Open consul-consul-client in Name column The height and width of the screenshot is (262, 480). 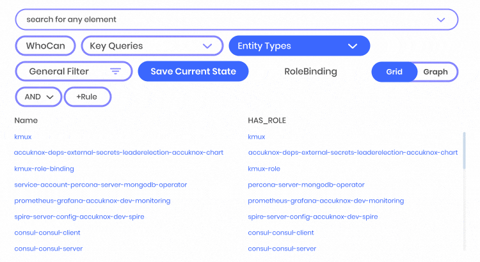(x=48, y=233)
